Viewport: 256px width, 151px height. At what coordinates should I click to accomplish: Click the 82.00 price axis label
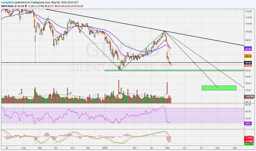pyautogui.click(x=248, y=71)
